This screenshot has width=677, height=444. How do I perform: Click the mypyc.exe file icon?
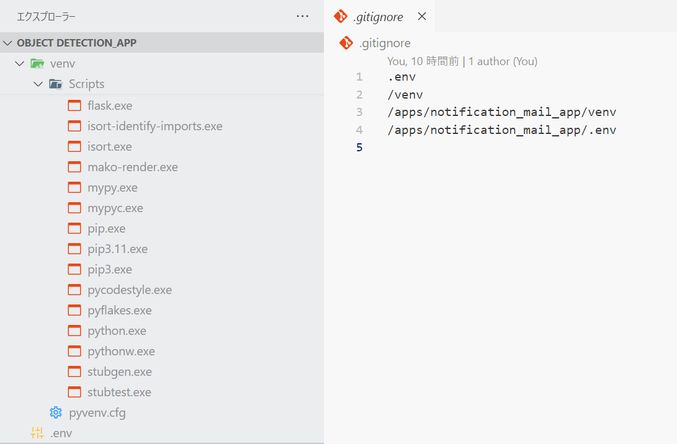coord(74,208)
